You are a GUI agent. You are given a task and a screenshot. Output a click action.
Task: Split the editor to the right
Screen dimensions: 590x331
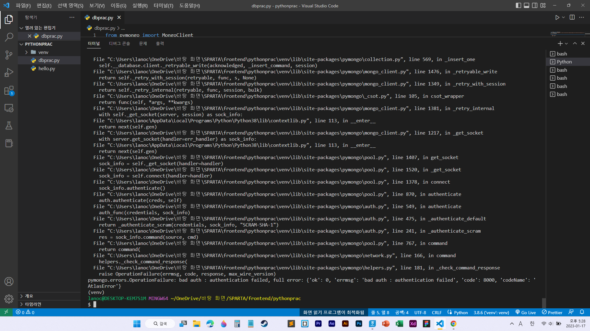pyautogui.click(x=572, y=17)
